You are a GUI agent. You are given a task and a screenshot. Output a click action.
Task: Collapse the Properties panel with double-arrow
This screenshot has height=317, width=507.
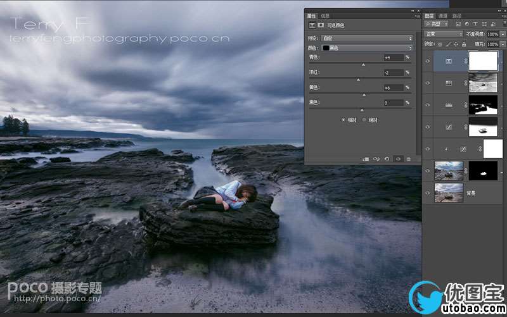point(413,11)
